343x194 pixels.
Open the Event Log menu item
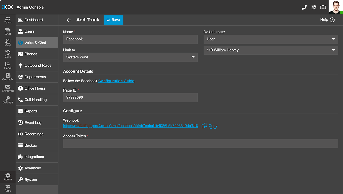37,123
